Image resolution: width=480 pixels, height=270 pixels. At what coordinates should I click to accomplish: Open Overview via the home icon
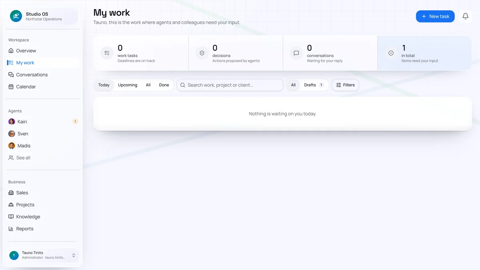[11, 51]
